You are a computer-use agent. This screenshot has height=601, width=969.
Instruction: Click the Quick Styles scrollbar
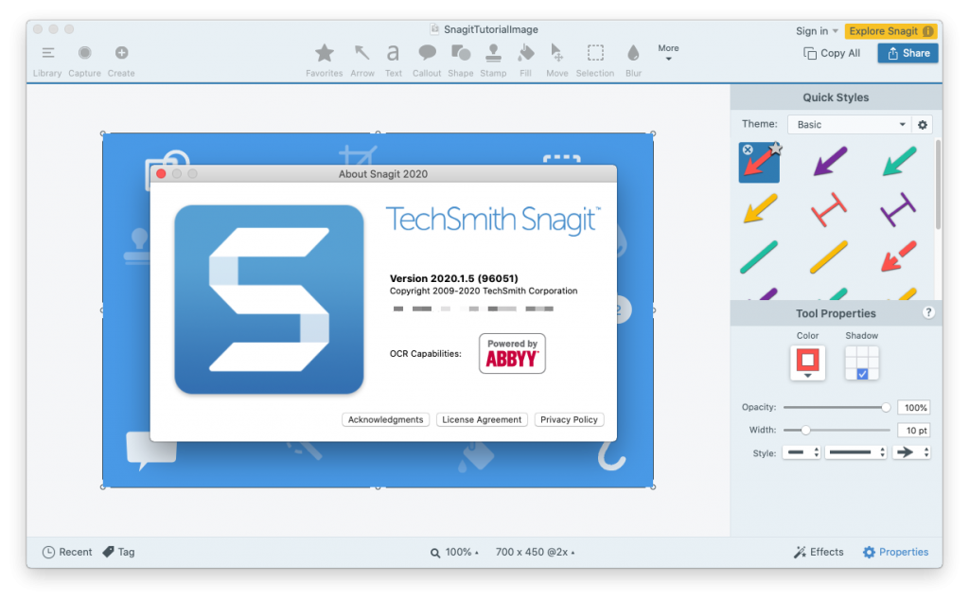pyautogui.click(x=938, y=185)
